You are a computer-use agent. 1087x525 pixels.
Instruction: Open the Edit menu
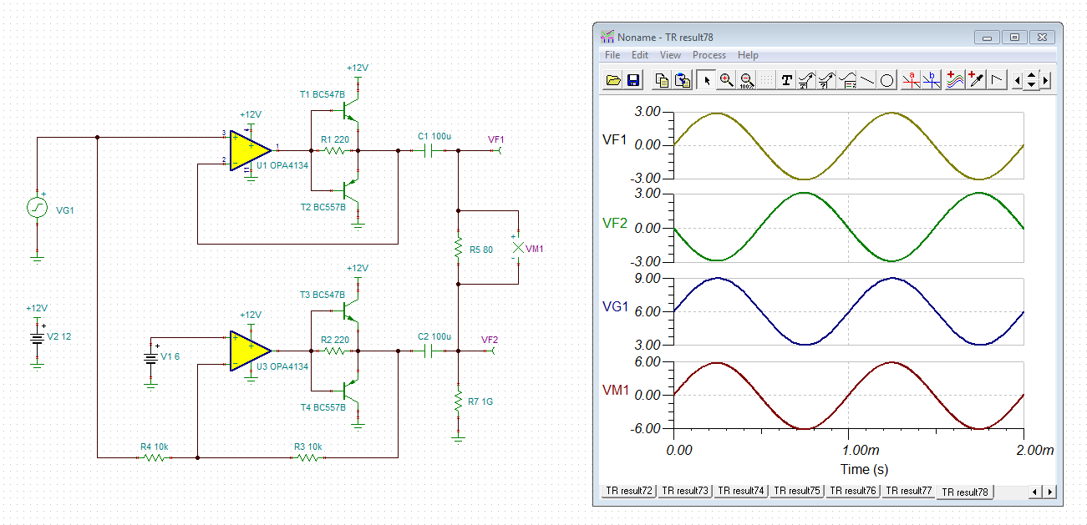coord(640,55)
